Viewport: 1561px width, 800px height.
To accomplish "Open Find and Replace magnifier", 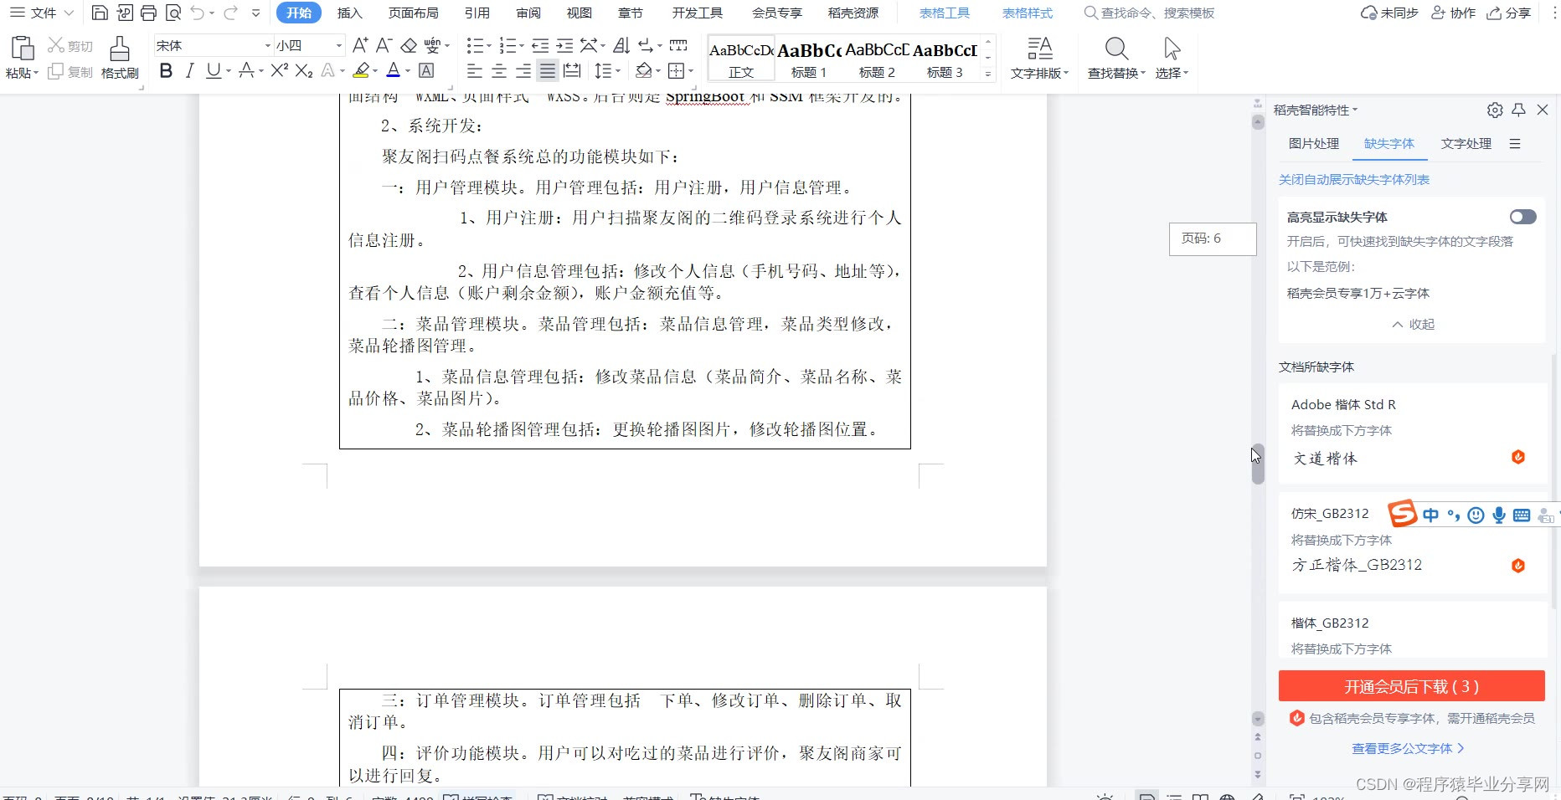I will tap(1116, 49).
